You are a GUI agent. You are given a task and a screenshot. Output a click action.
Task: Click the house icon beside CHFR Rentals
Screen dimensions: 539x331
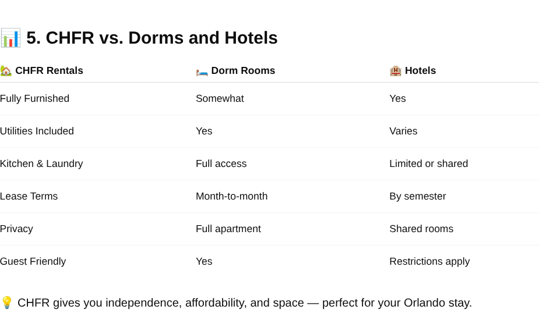point(6,70)
